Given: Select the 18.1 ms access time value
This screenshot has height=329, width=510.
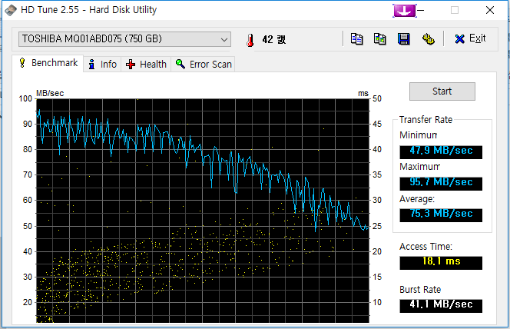Looking at the screenshot, I should (x=441, y=261).
